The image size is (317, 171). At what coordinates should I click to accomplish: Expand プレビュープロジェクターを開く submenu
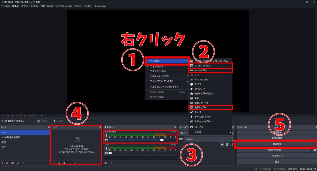167,81
